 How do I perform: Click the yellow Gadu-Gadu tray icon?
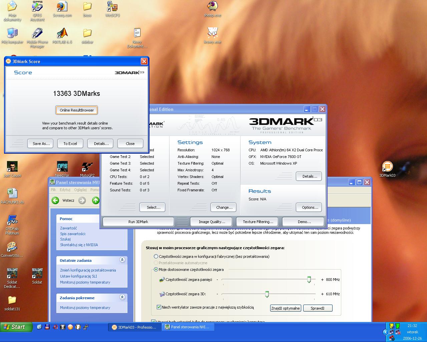(392, 326)
